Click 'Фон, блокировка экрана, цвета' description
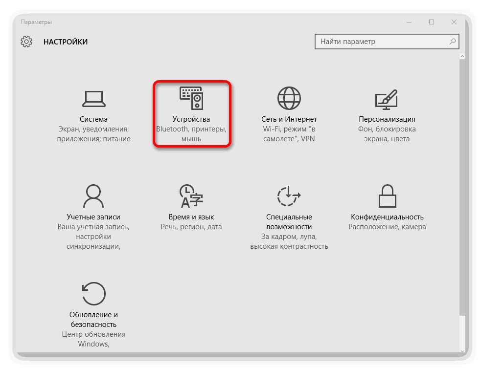 tap(387, 134)
